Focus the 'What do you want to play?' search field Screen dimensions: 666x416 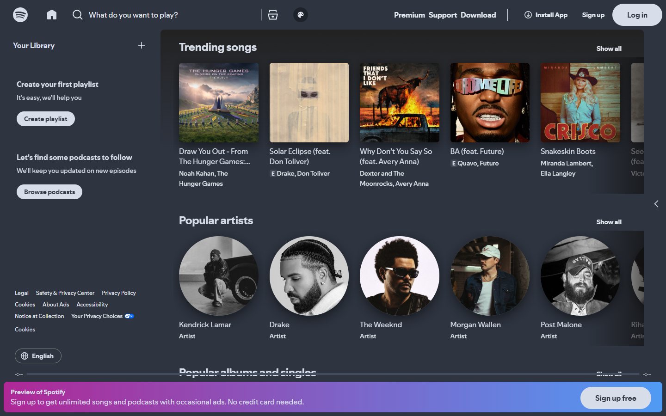pyautogui.click(x=171, y=15)
